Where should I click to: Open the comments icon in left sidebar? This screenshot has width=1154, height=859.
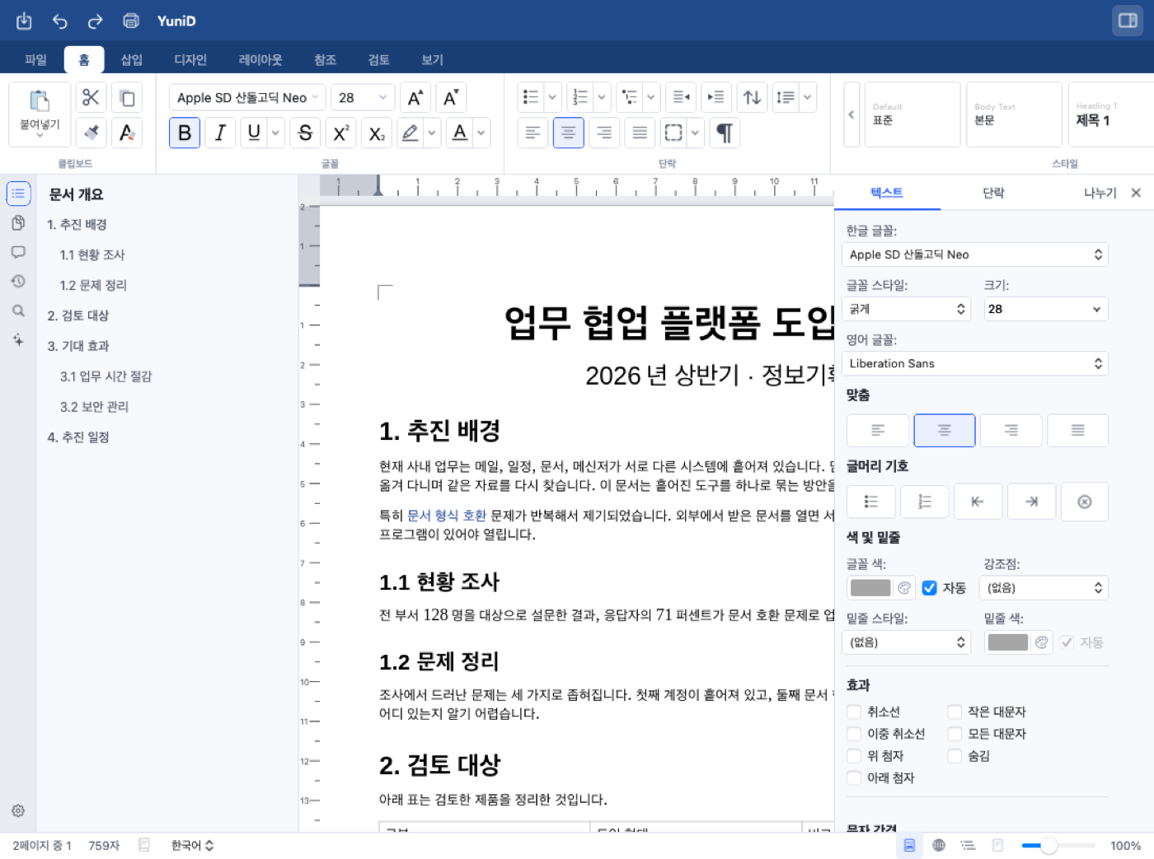pos(18,252)
